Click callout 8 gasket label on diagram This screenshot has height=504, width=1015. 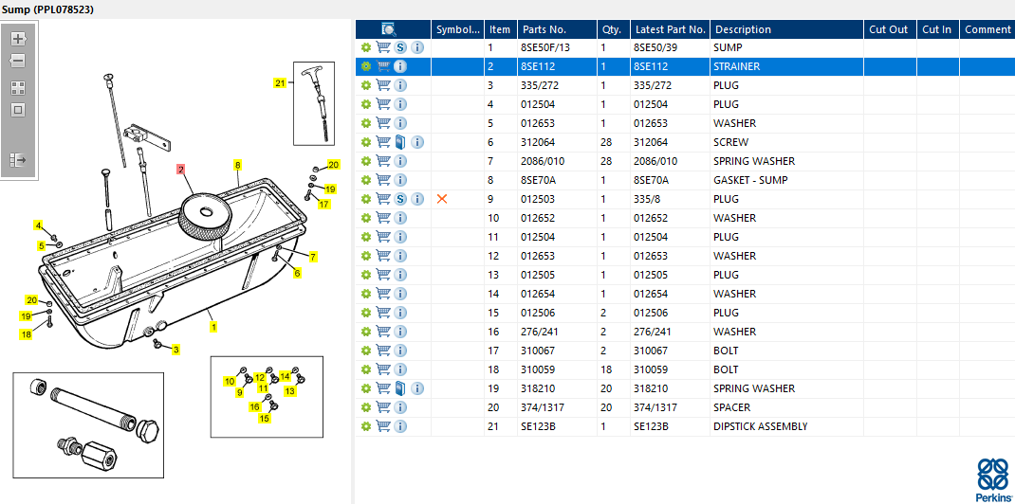click(237, 165)
